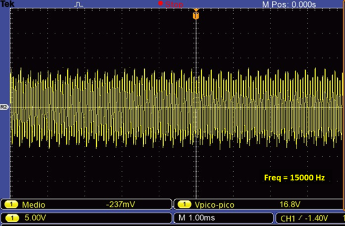
Task: Click the Tek logo
Action: coord(7,4)
